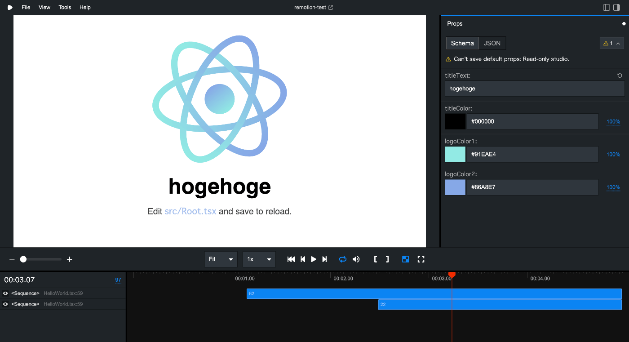Image resolution: width=629 pixels, height=342 pixels.
Task: Step back one frame
Action: pos(303,259)
